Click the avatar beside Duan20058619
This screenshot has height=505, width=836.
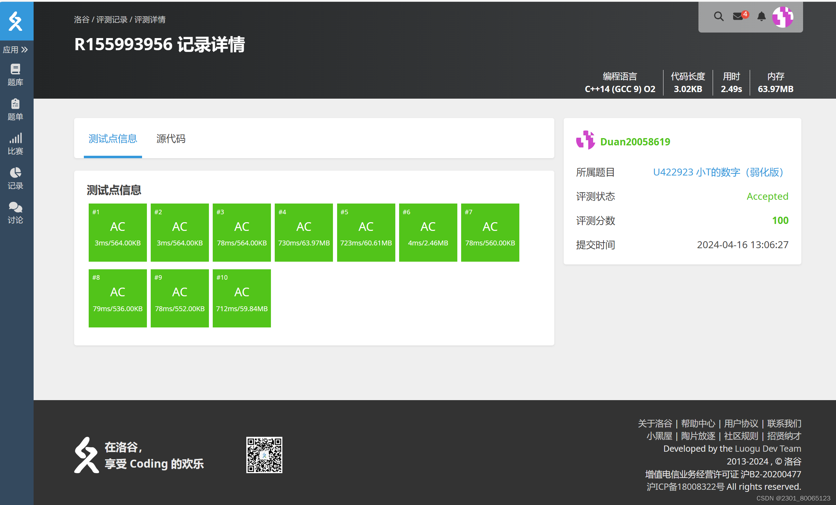tap(586, 140)
